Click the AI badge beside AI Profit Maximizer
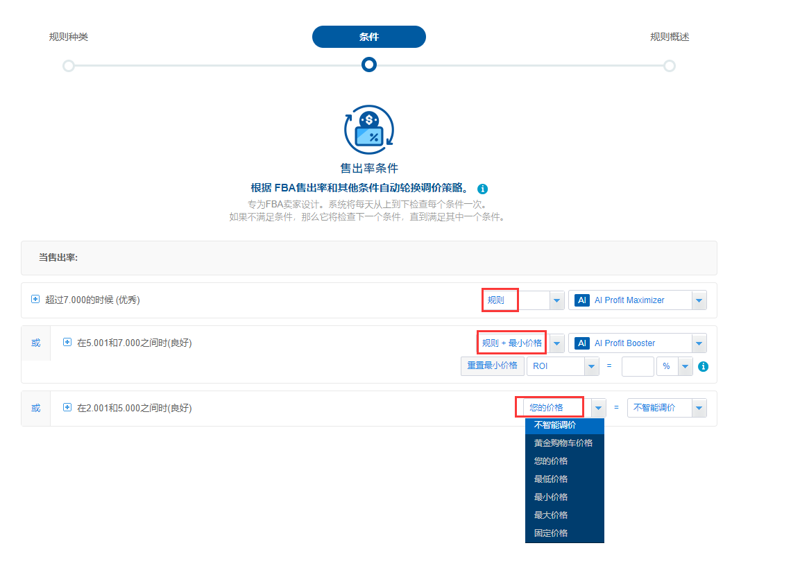Viewport: 800px width, 566px height. [582, 300]
